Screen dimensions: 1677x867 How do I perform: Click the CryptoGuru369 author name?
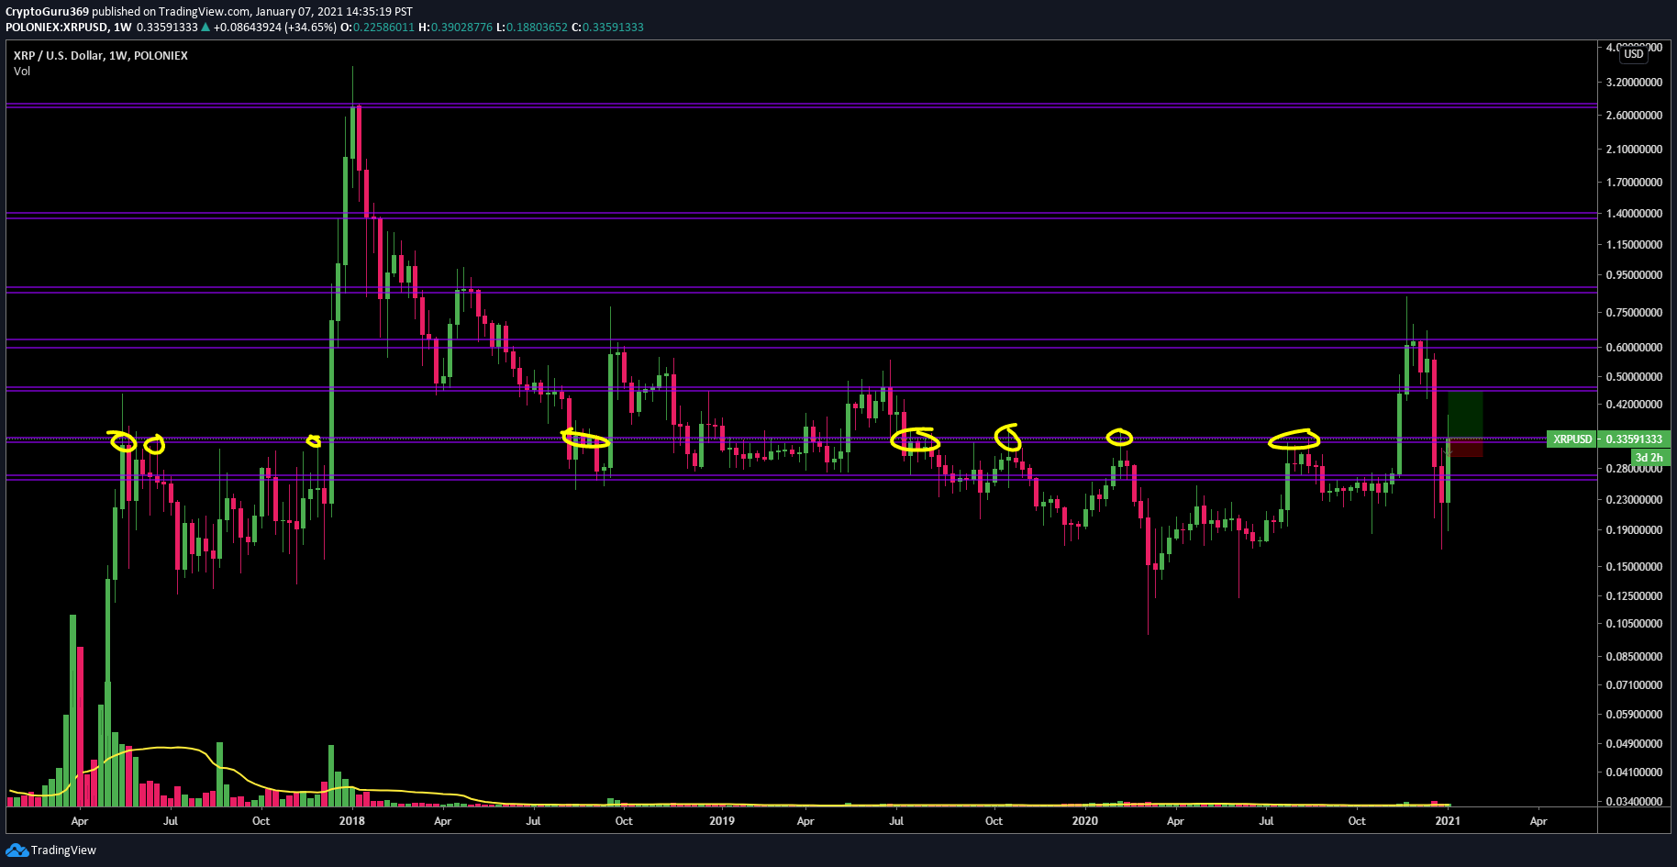(x=47, y=12)
